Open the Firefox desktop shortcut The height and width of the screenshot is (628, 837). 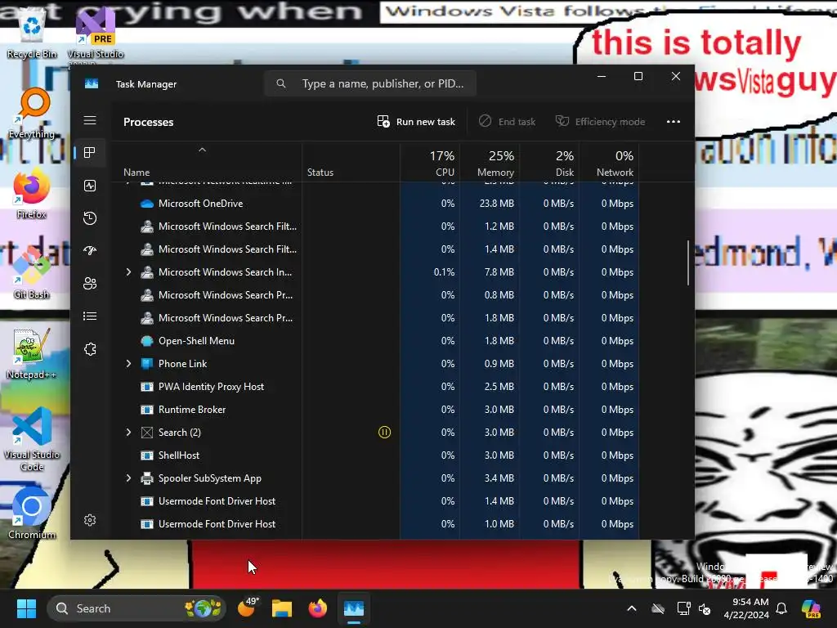[x=32, y=195]
